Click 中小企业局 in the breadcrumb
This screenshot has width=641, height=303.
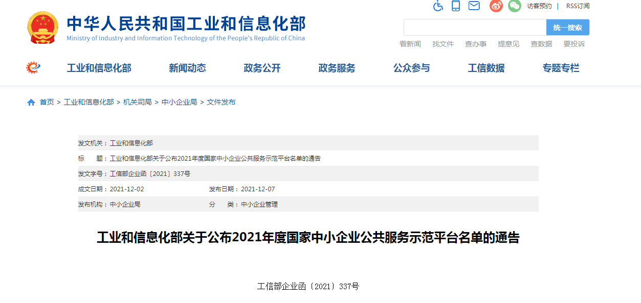pos(179,103)
